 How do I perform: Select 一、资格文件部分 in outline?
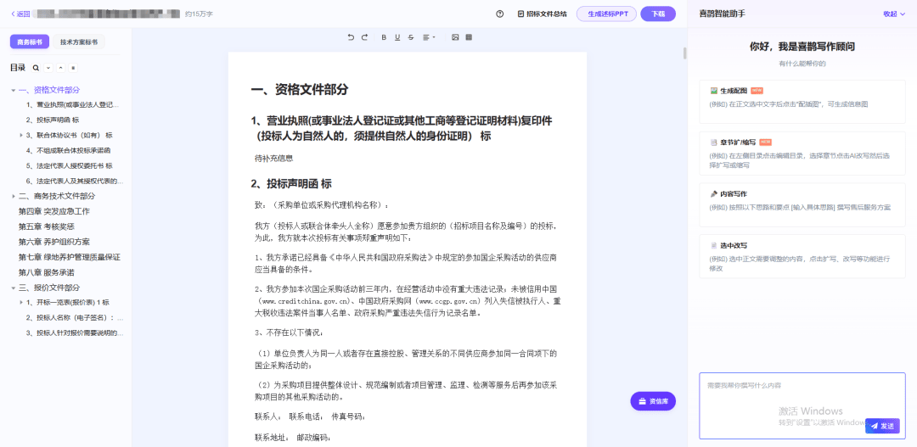pyautogui.click(x=49, y=90)
